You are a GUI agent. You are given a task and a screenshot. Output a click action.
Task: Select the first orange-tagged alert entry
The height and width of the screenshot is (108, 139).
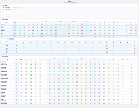pyautogui.click(x=69, y=12)
